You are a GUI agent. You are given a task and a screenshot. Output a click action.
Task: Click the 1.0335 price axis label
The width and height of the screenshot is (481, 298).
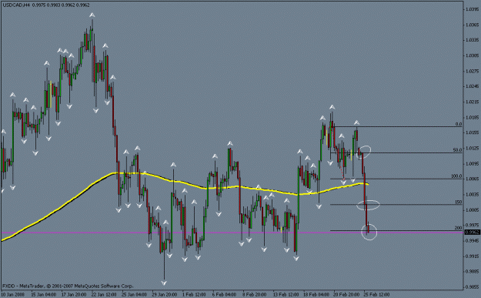point(472,40)
